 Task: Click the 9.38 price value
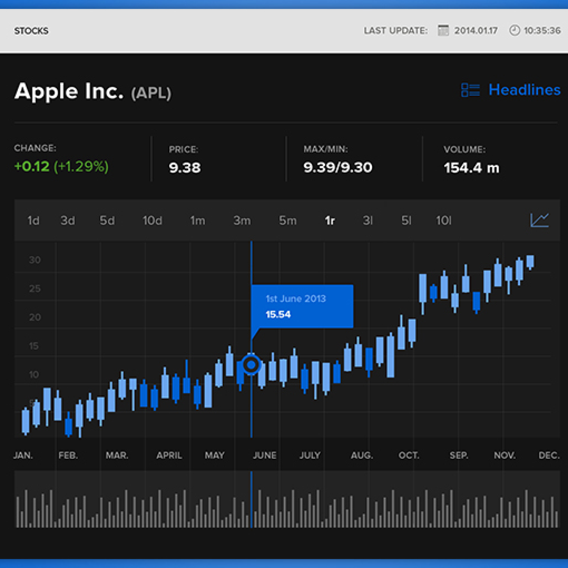(x=185, y=168)
